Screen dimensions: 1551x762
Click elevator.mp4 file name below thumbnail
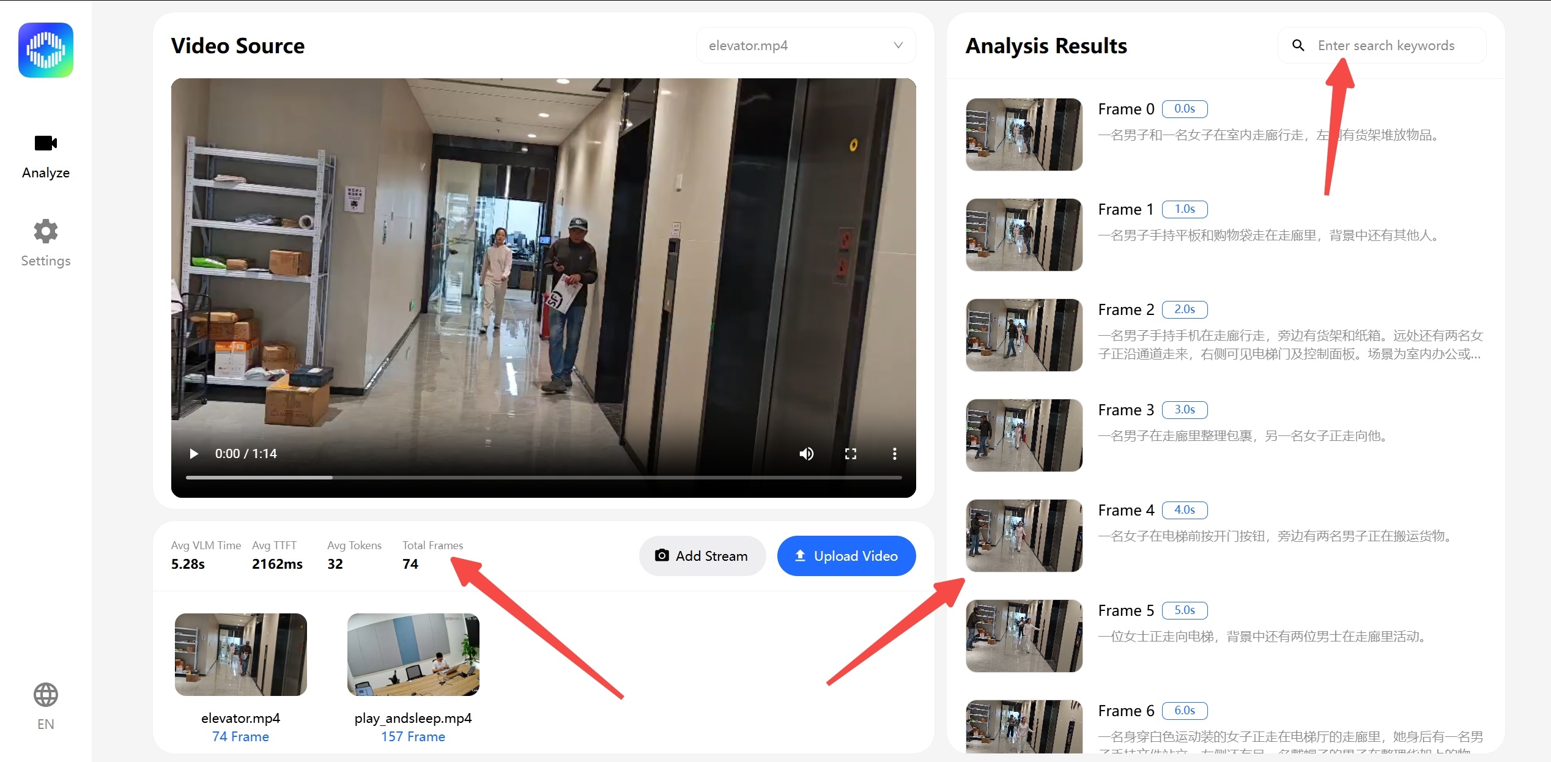pos(241,718)
